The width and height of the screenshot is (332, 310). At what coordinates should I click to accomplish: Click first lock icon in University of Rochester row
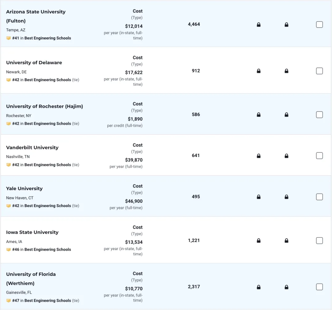pyautogui.click(x=259, y=115)
